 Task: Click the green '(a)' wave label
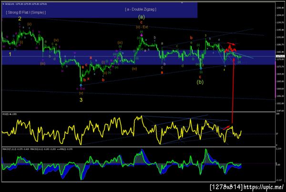(142, 17)
